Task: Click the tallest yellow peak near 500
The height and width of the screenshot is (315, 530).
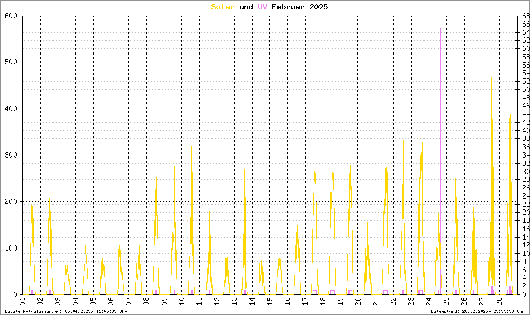Action: (x=493, y=65)
